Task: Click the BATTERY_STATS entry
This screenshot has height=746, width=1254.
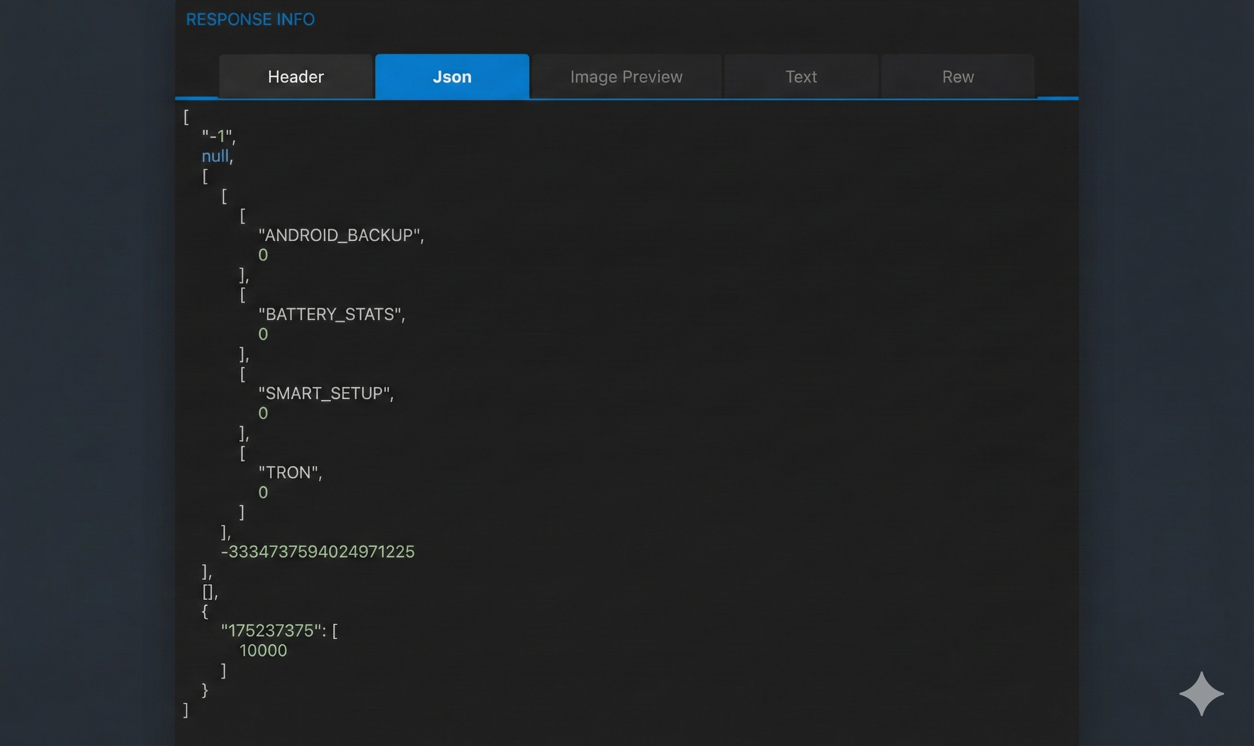Action: click(x=332, y=314)
